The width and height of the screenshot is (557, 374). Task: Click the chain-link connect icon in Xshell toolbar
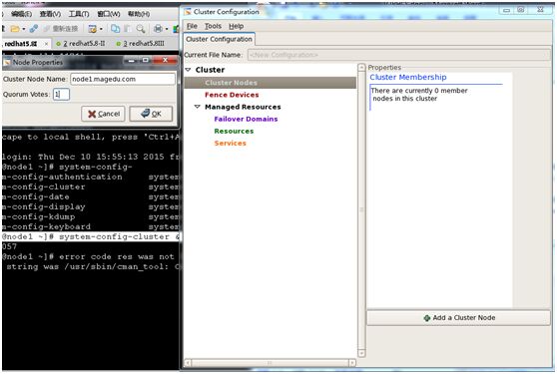(x=34, y=29)
